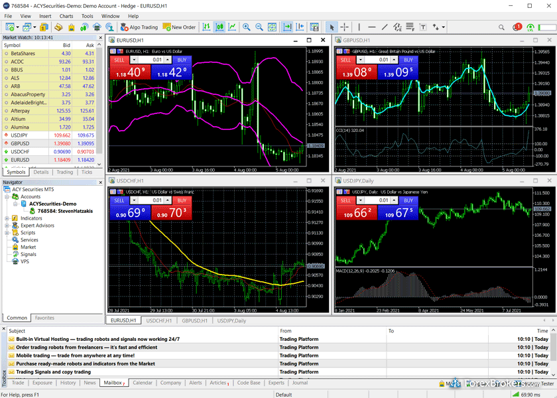Toggle Algo Trading on or off

[139, 27]
